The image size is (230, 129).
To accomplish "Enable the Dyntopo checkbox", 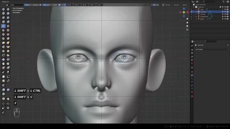I will [x=163, y=5].
